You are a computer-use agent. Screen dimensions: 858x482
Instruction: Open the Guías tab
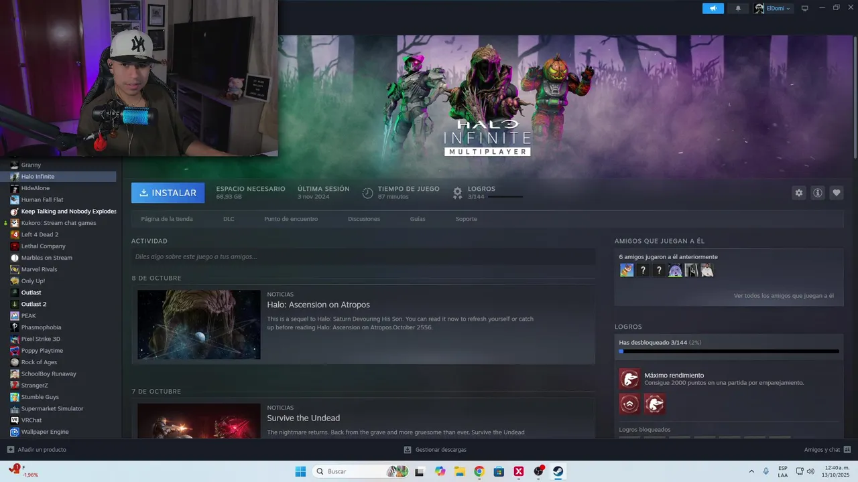(x=418, y=219)
